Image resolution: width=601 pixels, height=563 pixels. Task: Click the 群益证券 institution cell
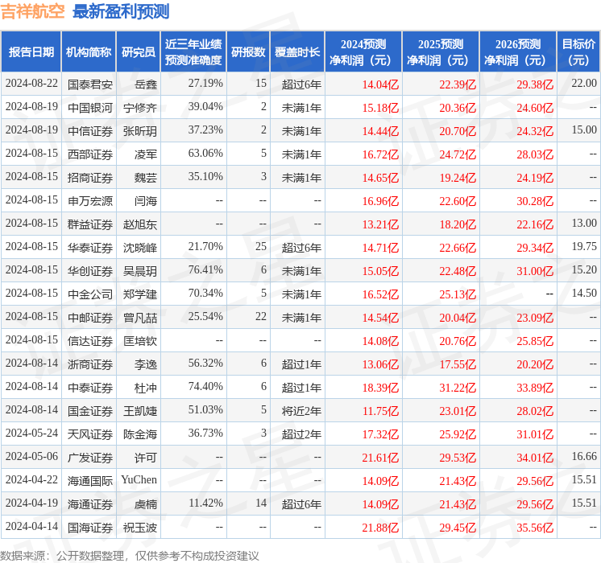pos(90,224)
